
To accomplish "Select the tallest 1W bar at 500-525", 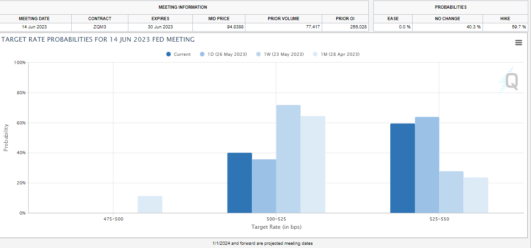I will pyautogui.click(x=288, y=159).
